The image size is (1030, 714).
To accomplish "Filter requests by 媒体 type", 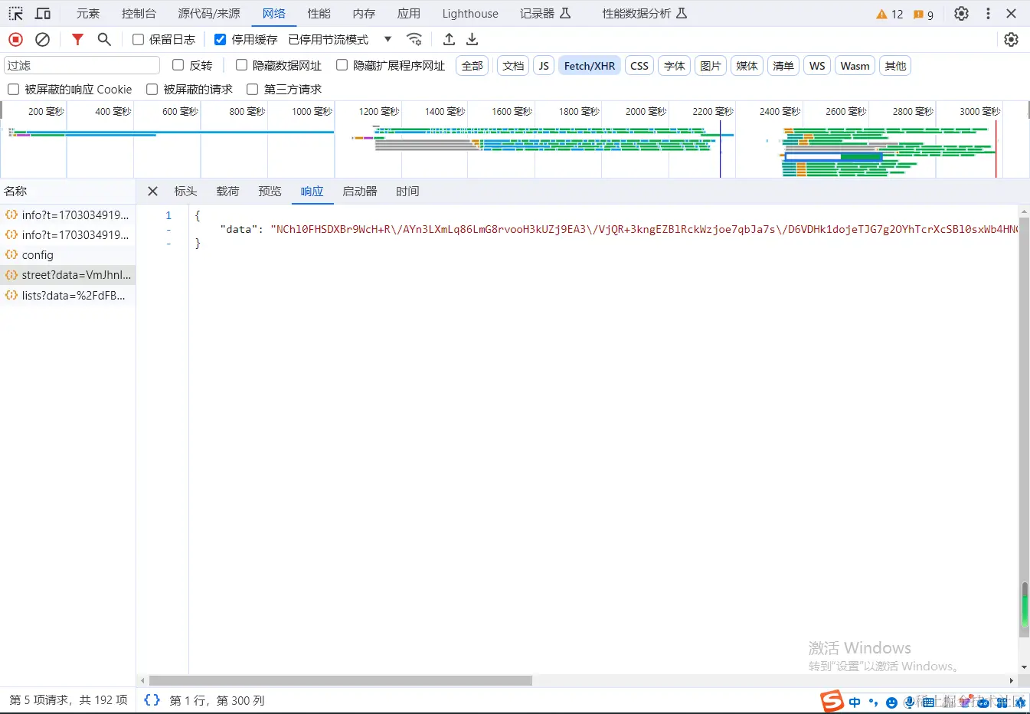I will (x=747, y=66).
